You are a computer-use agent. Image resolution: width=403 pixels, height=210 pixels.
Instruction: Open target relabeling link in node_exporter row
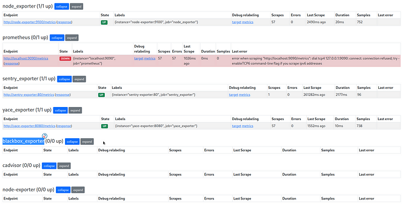point(236,22)
